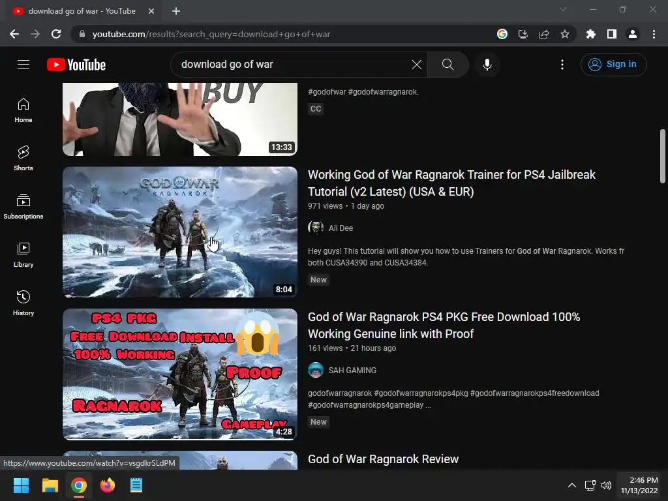Open the Windows Start menu

coord(21,485)
